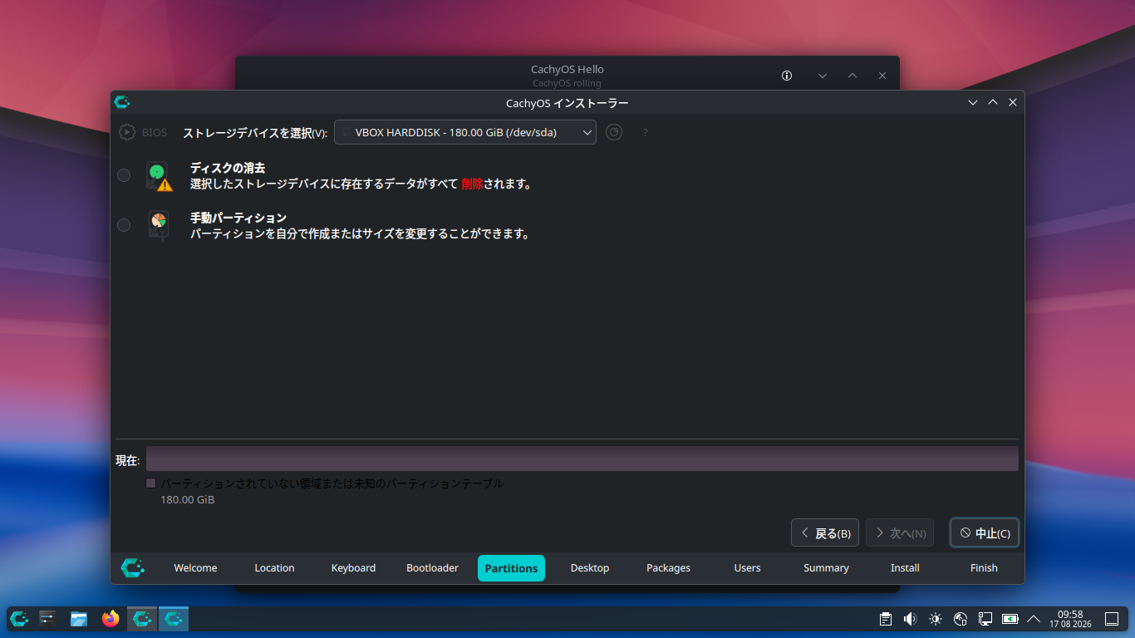Click the 180.00 GiB size text under the legend
Screen dimensions: 1135x638
188,500
